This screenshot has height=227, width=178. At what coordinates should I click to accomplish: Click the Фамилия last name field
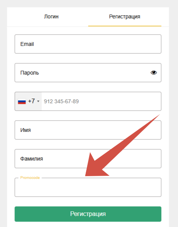(88, 159)
